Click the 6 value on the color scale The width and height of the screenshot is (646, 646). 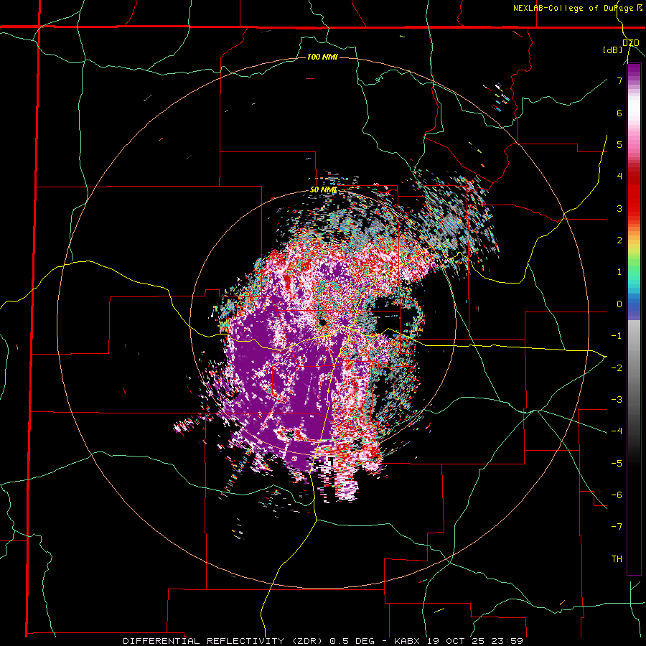tap(619, 113)
